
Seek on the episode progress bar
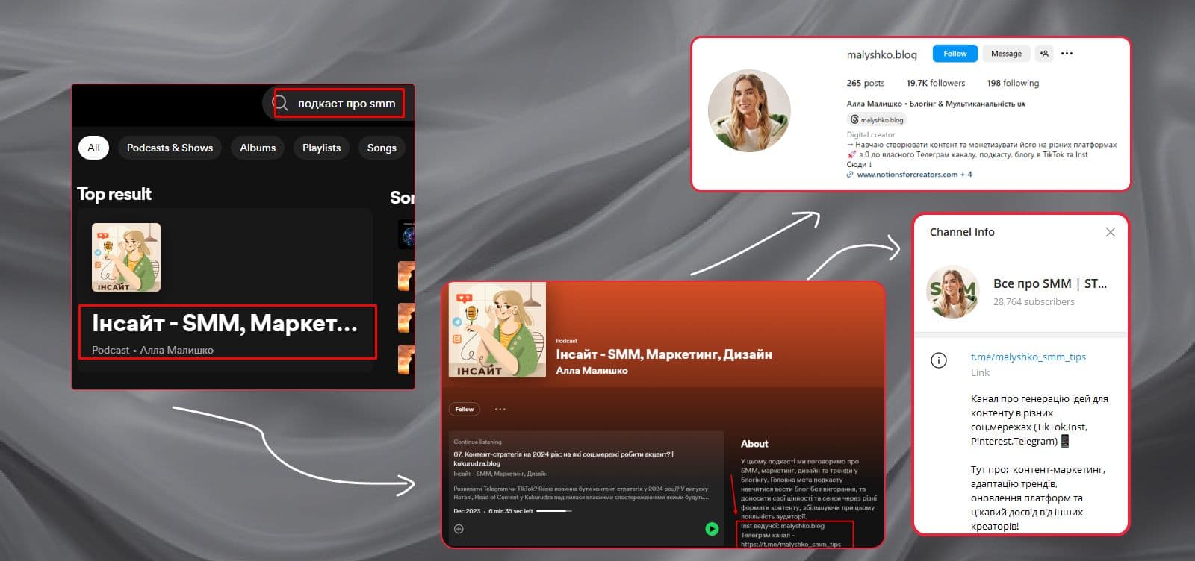[554, 511]
